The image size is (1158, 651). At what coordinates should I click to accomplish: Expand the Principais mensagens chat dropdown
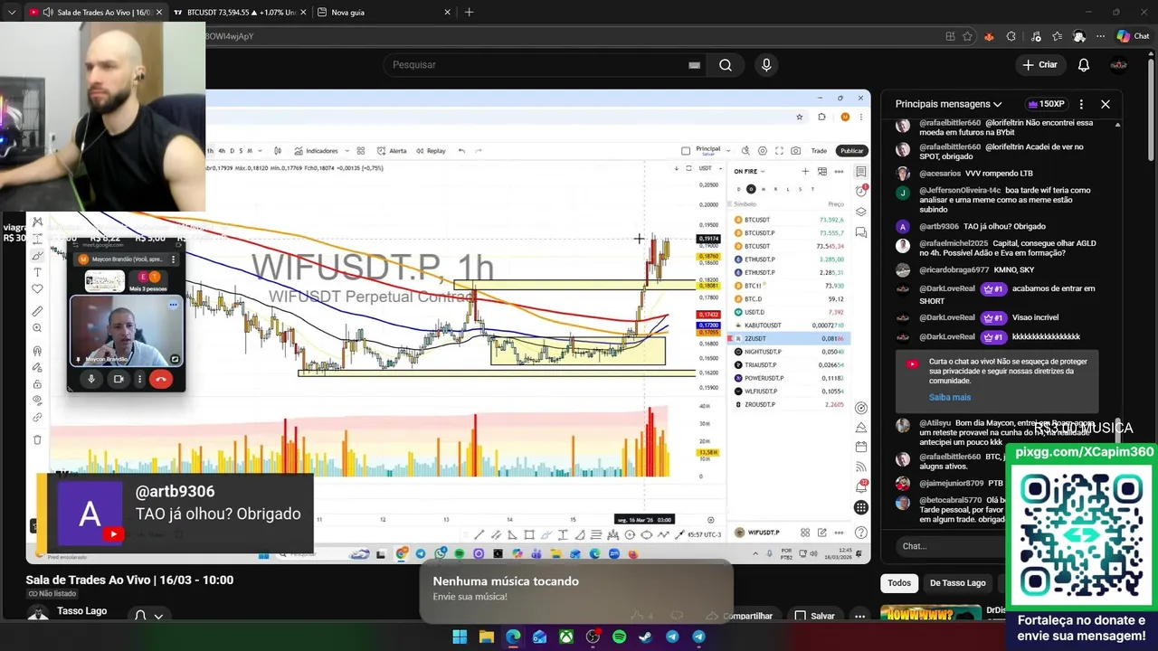pyautogui.click(x=949, y=104)
